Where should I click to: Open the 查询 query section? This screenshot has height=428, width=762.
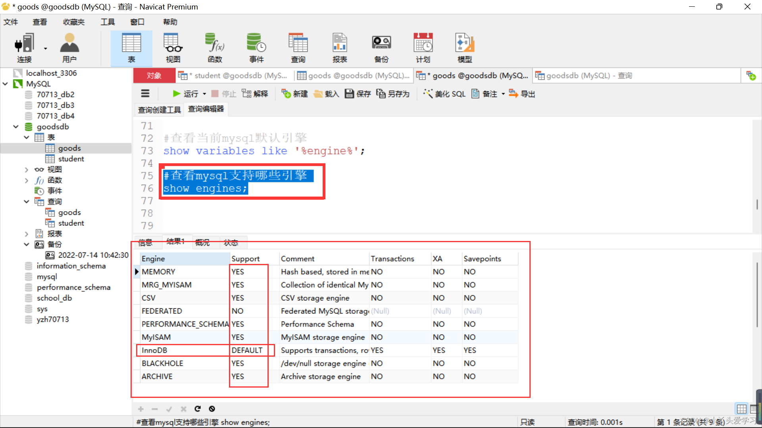tap(298, 48)
